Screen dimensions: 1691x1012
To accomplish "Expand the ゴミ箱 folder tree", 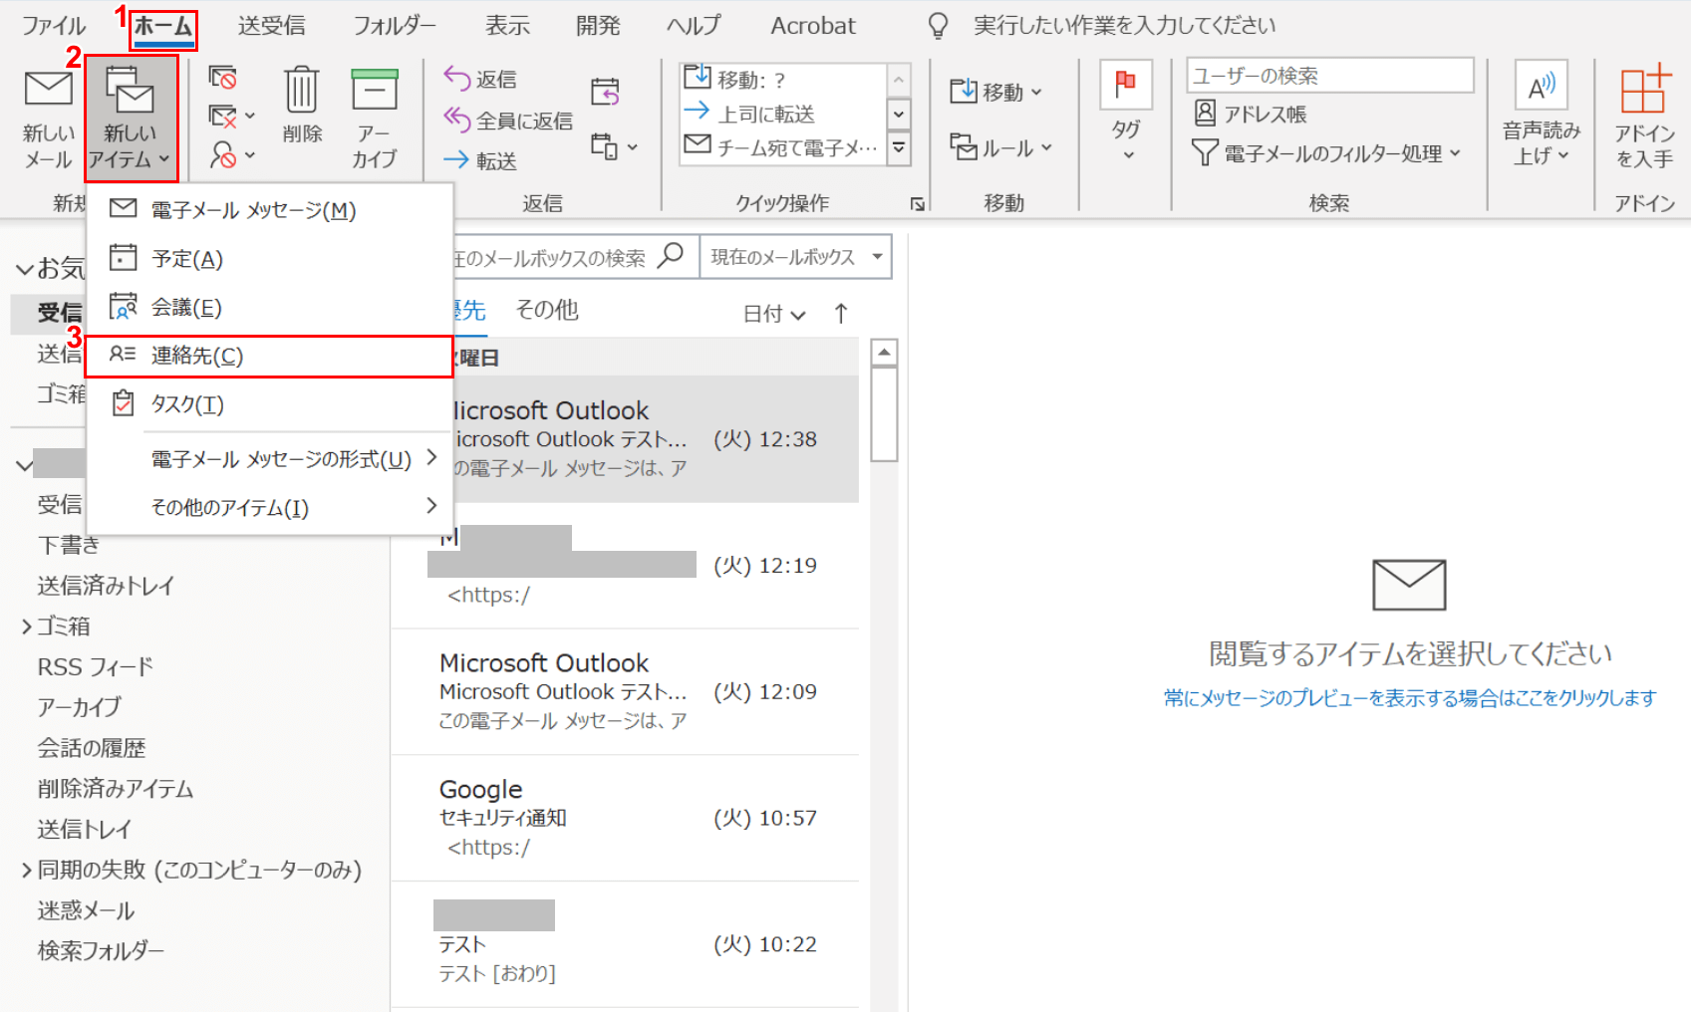I will click(27, 627).
